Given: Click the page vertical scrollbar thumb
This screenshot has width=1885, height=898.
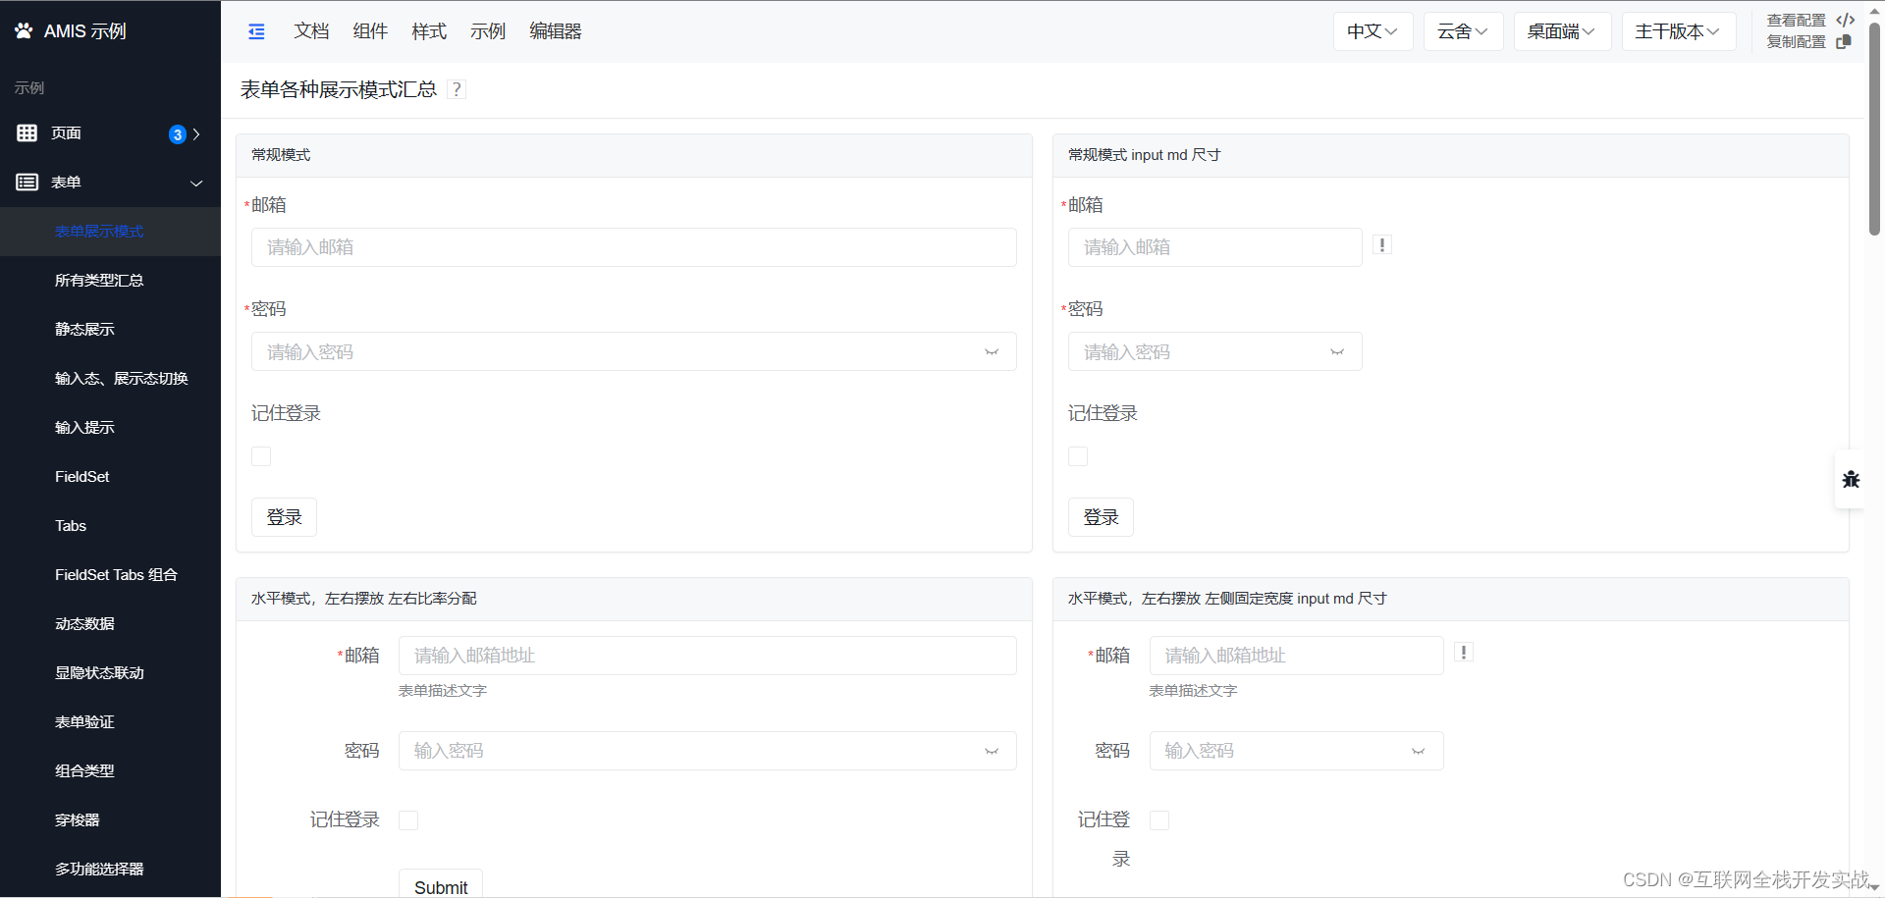Looking at the screenshot, I should tap(1874, 128).
